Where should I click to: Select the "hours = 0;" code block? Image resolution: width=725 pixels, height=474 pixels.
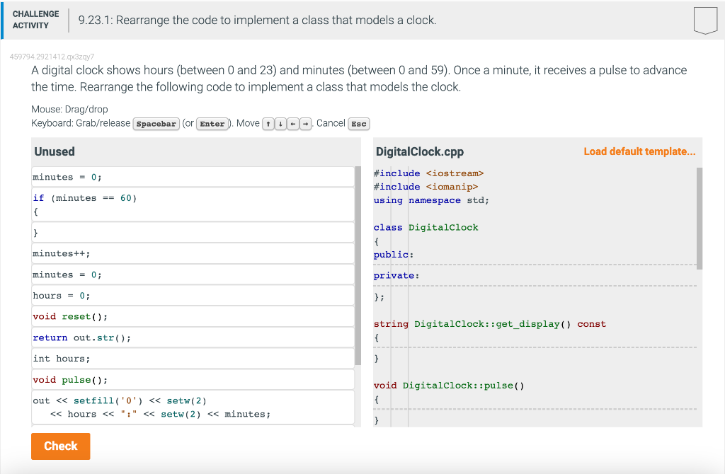193,296
